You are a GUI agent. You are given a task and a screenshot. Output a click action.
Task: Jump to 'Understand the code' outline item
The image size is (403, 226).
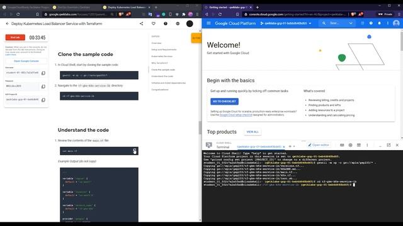tap(162, 76)
